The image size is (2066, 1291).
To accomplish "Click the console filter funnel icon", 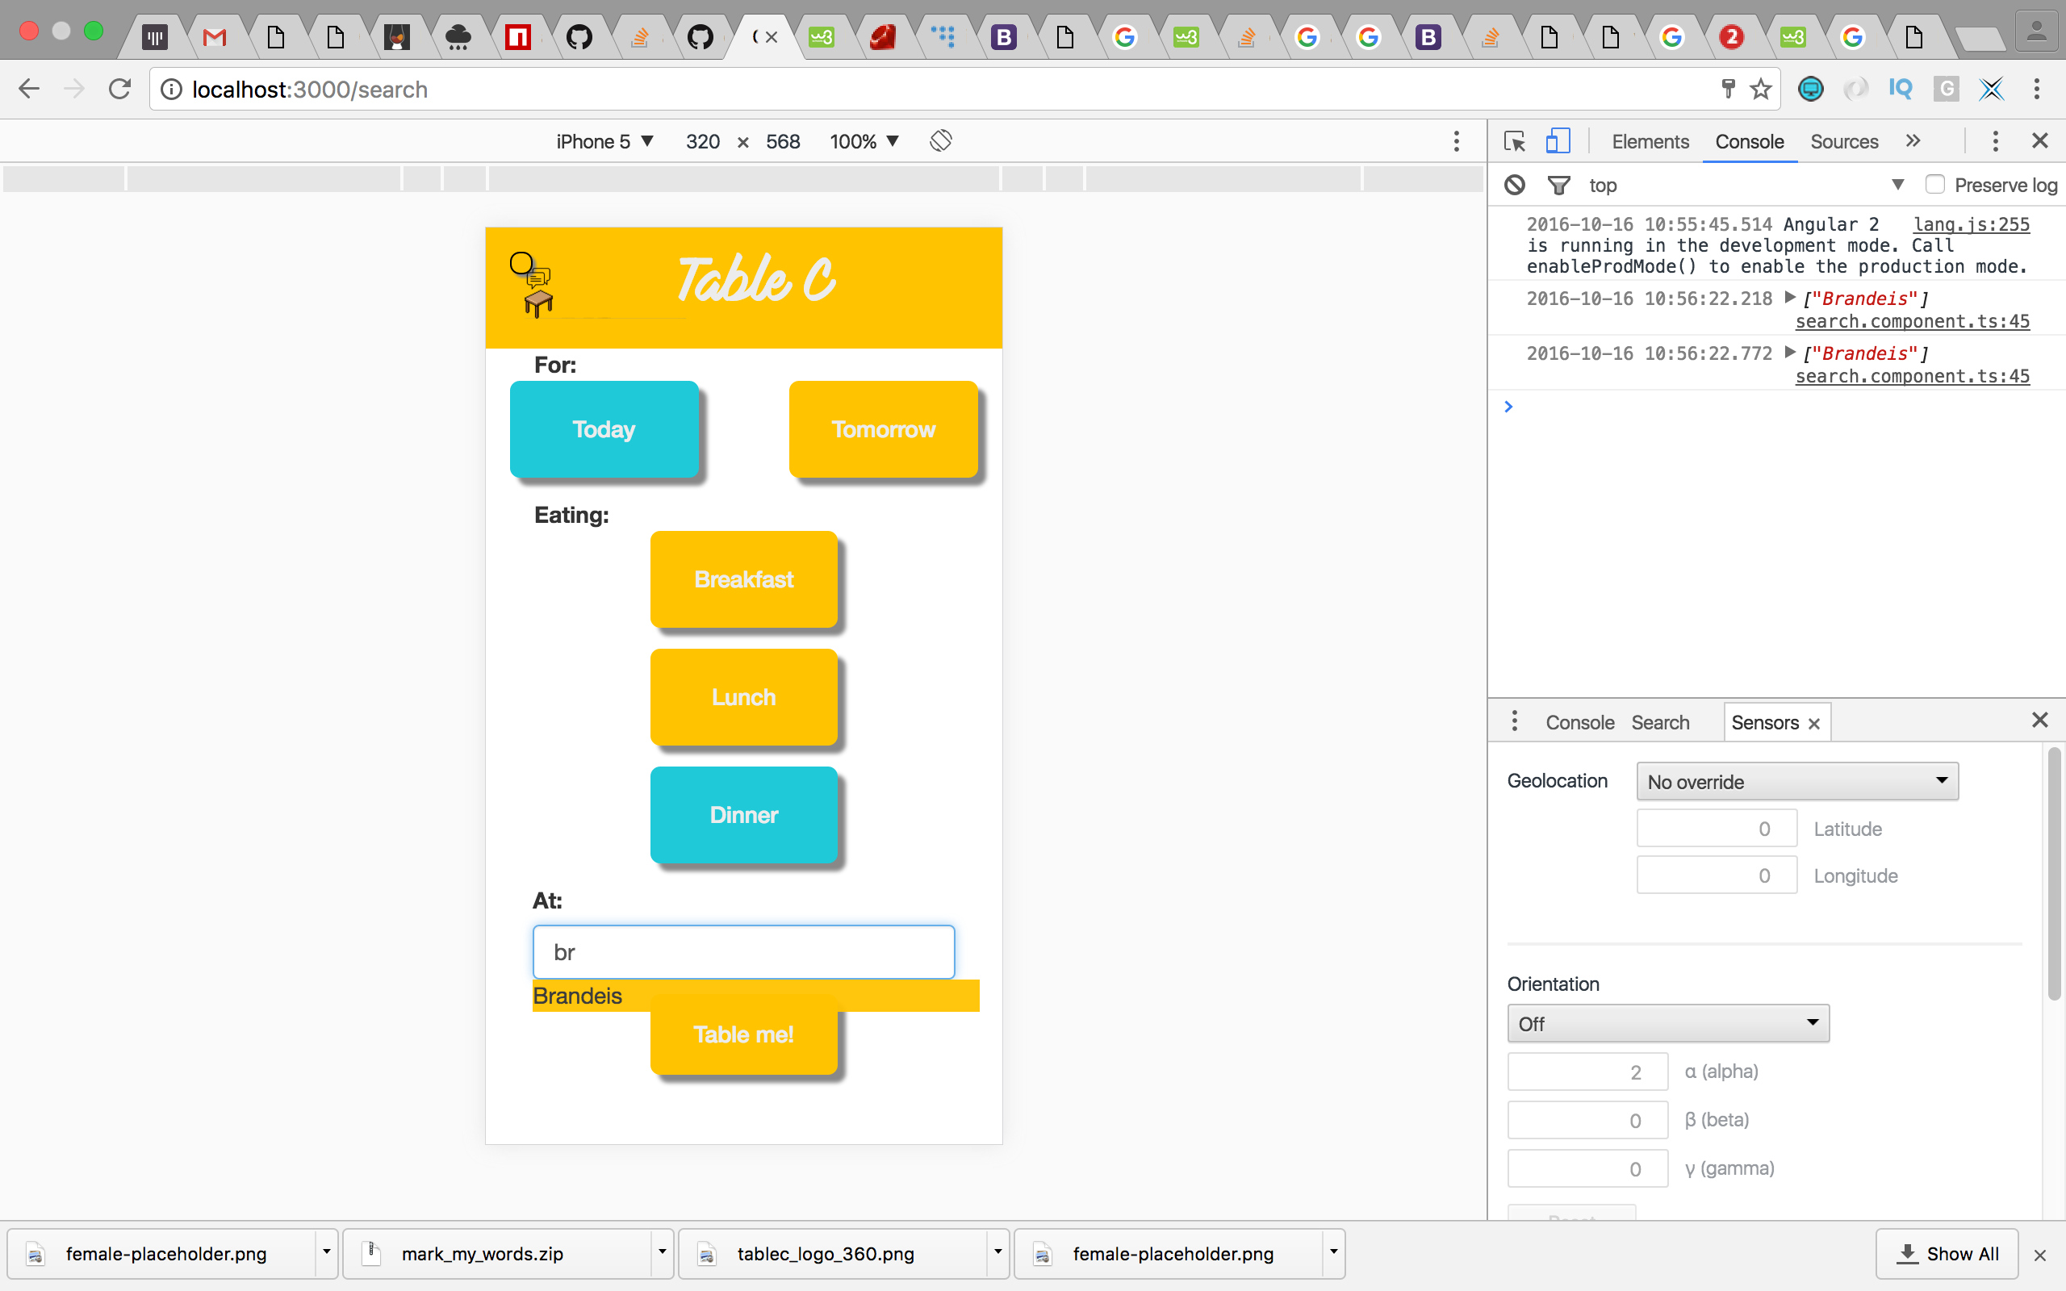I will [1558, 185].
